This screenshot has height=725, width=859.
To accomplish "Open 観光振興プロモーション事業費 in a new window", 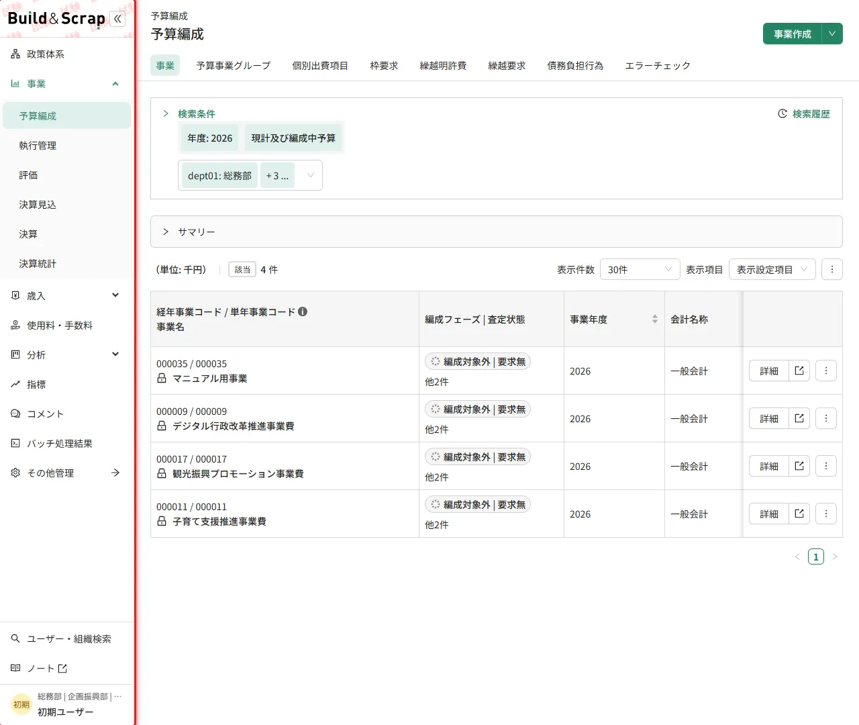I will point(799,466).
